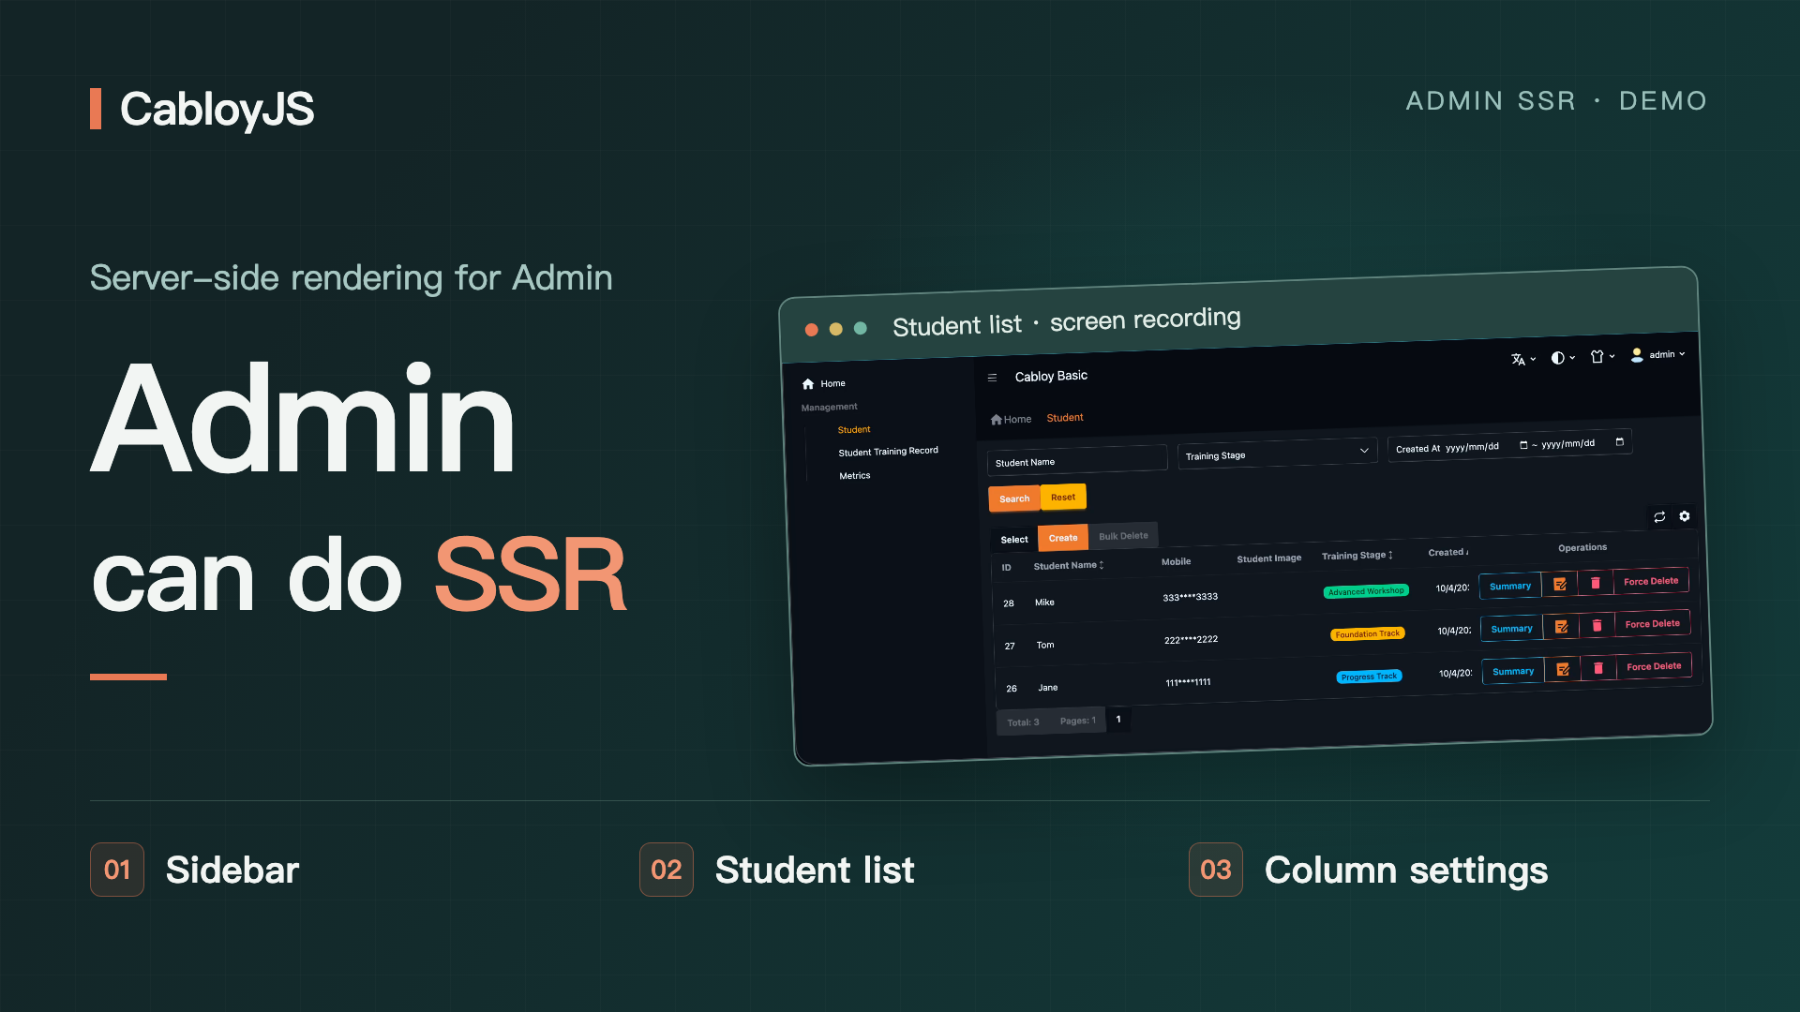1800x1012 pixels.
Task: Click the Student breadcrumb
Action: (x=1065, y=418)
